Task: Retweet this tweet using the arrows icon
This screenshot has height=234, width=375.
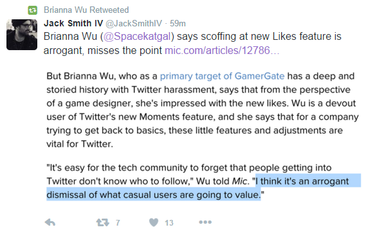Action: pos(103,222)
